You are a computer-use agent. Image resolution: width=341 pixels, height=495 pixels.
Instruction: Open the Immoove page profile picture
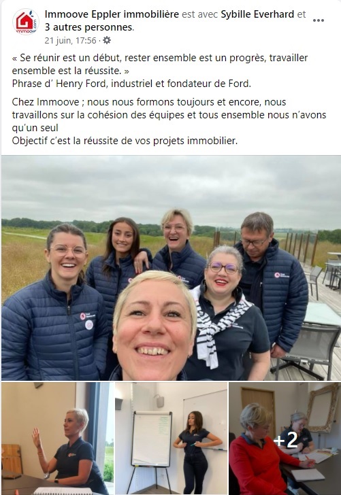pos(26,22)
